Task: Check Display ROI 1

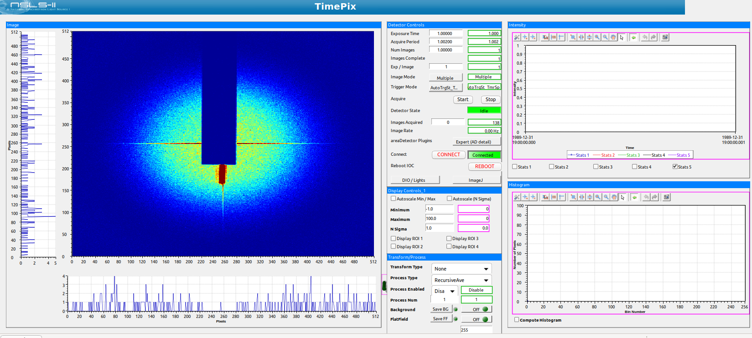Action: pos(394,238)
